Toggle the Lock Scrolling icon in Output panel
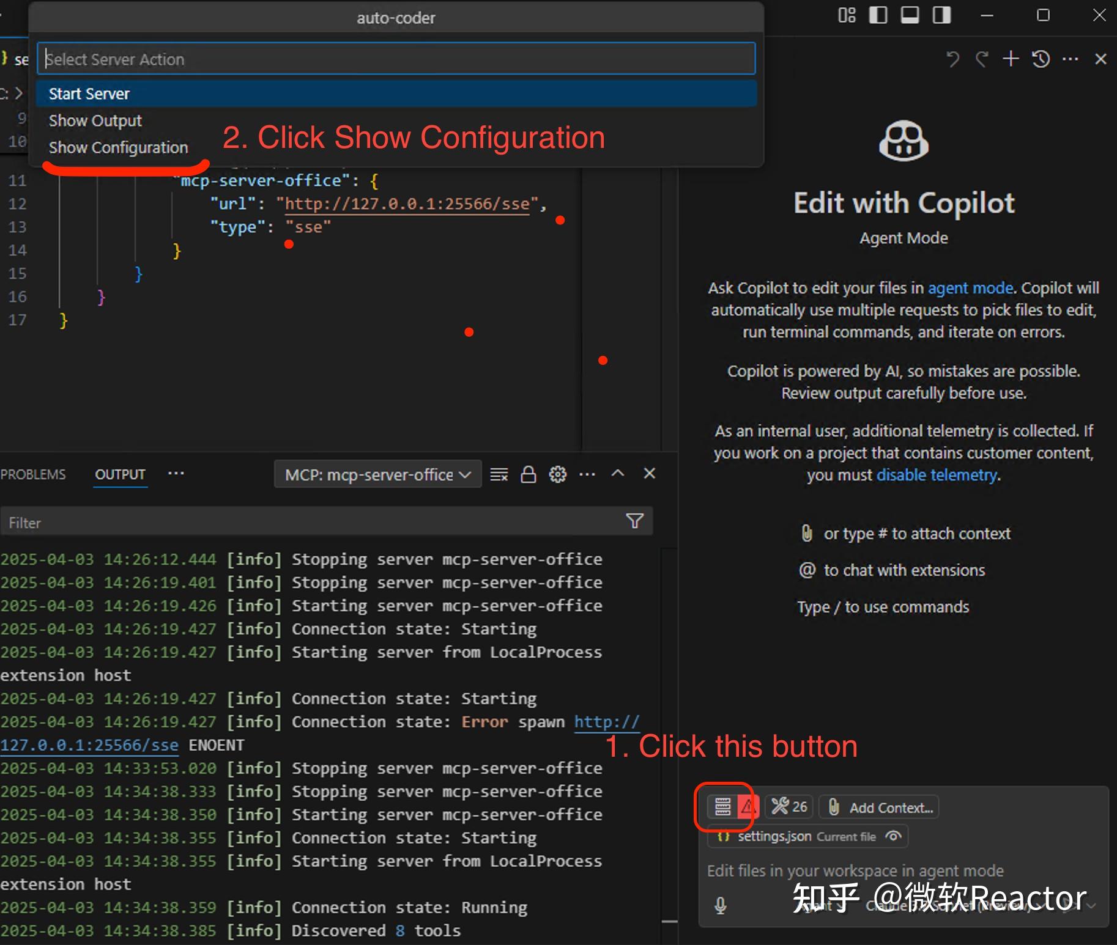This screenshot has height=945, width=1117. (529, 474)
